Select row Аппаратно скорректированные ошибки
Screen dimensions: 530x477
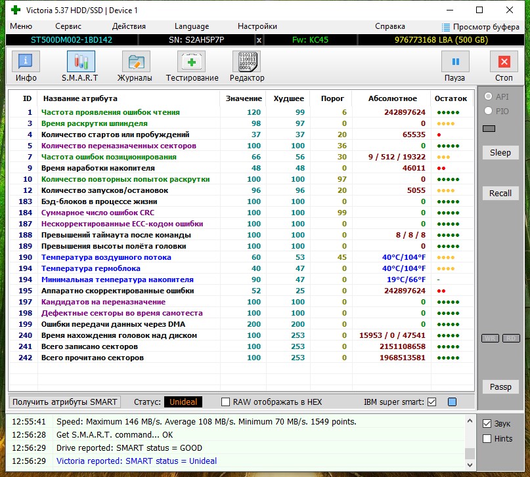pyautogui.click(x=241, y=290)
